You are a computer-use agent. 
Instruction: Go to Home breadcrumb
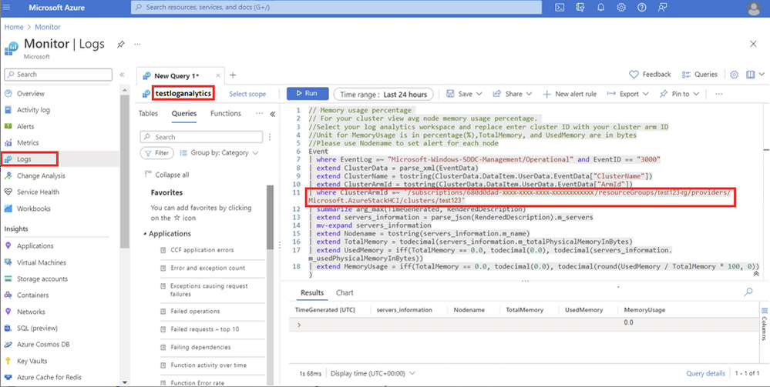(14, 27)
